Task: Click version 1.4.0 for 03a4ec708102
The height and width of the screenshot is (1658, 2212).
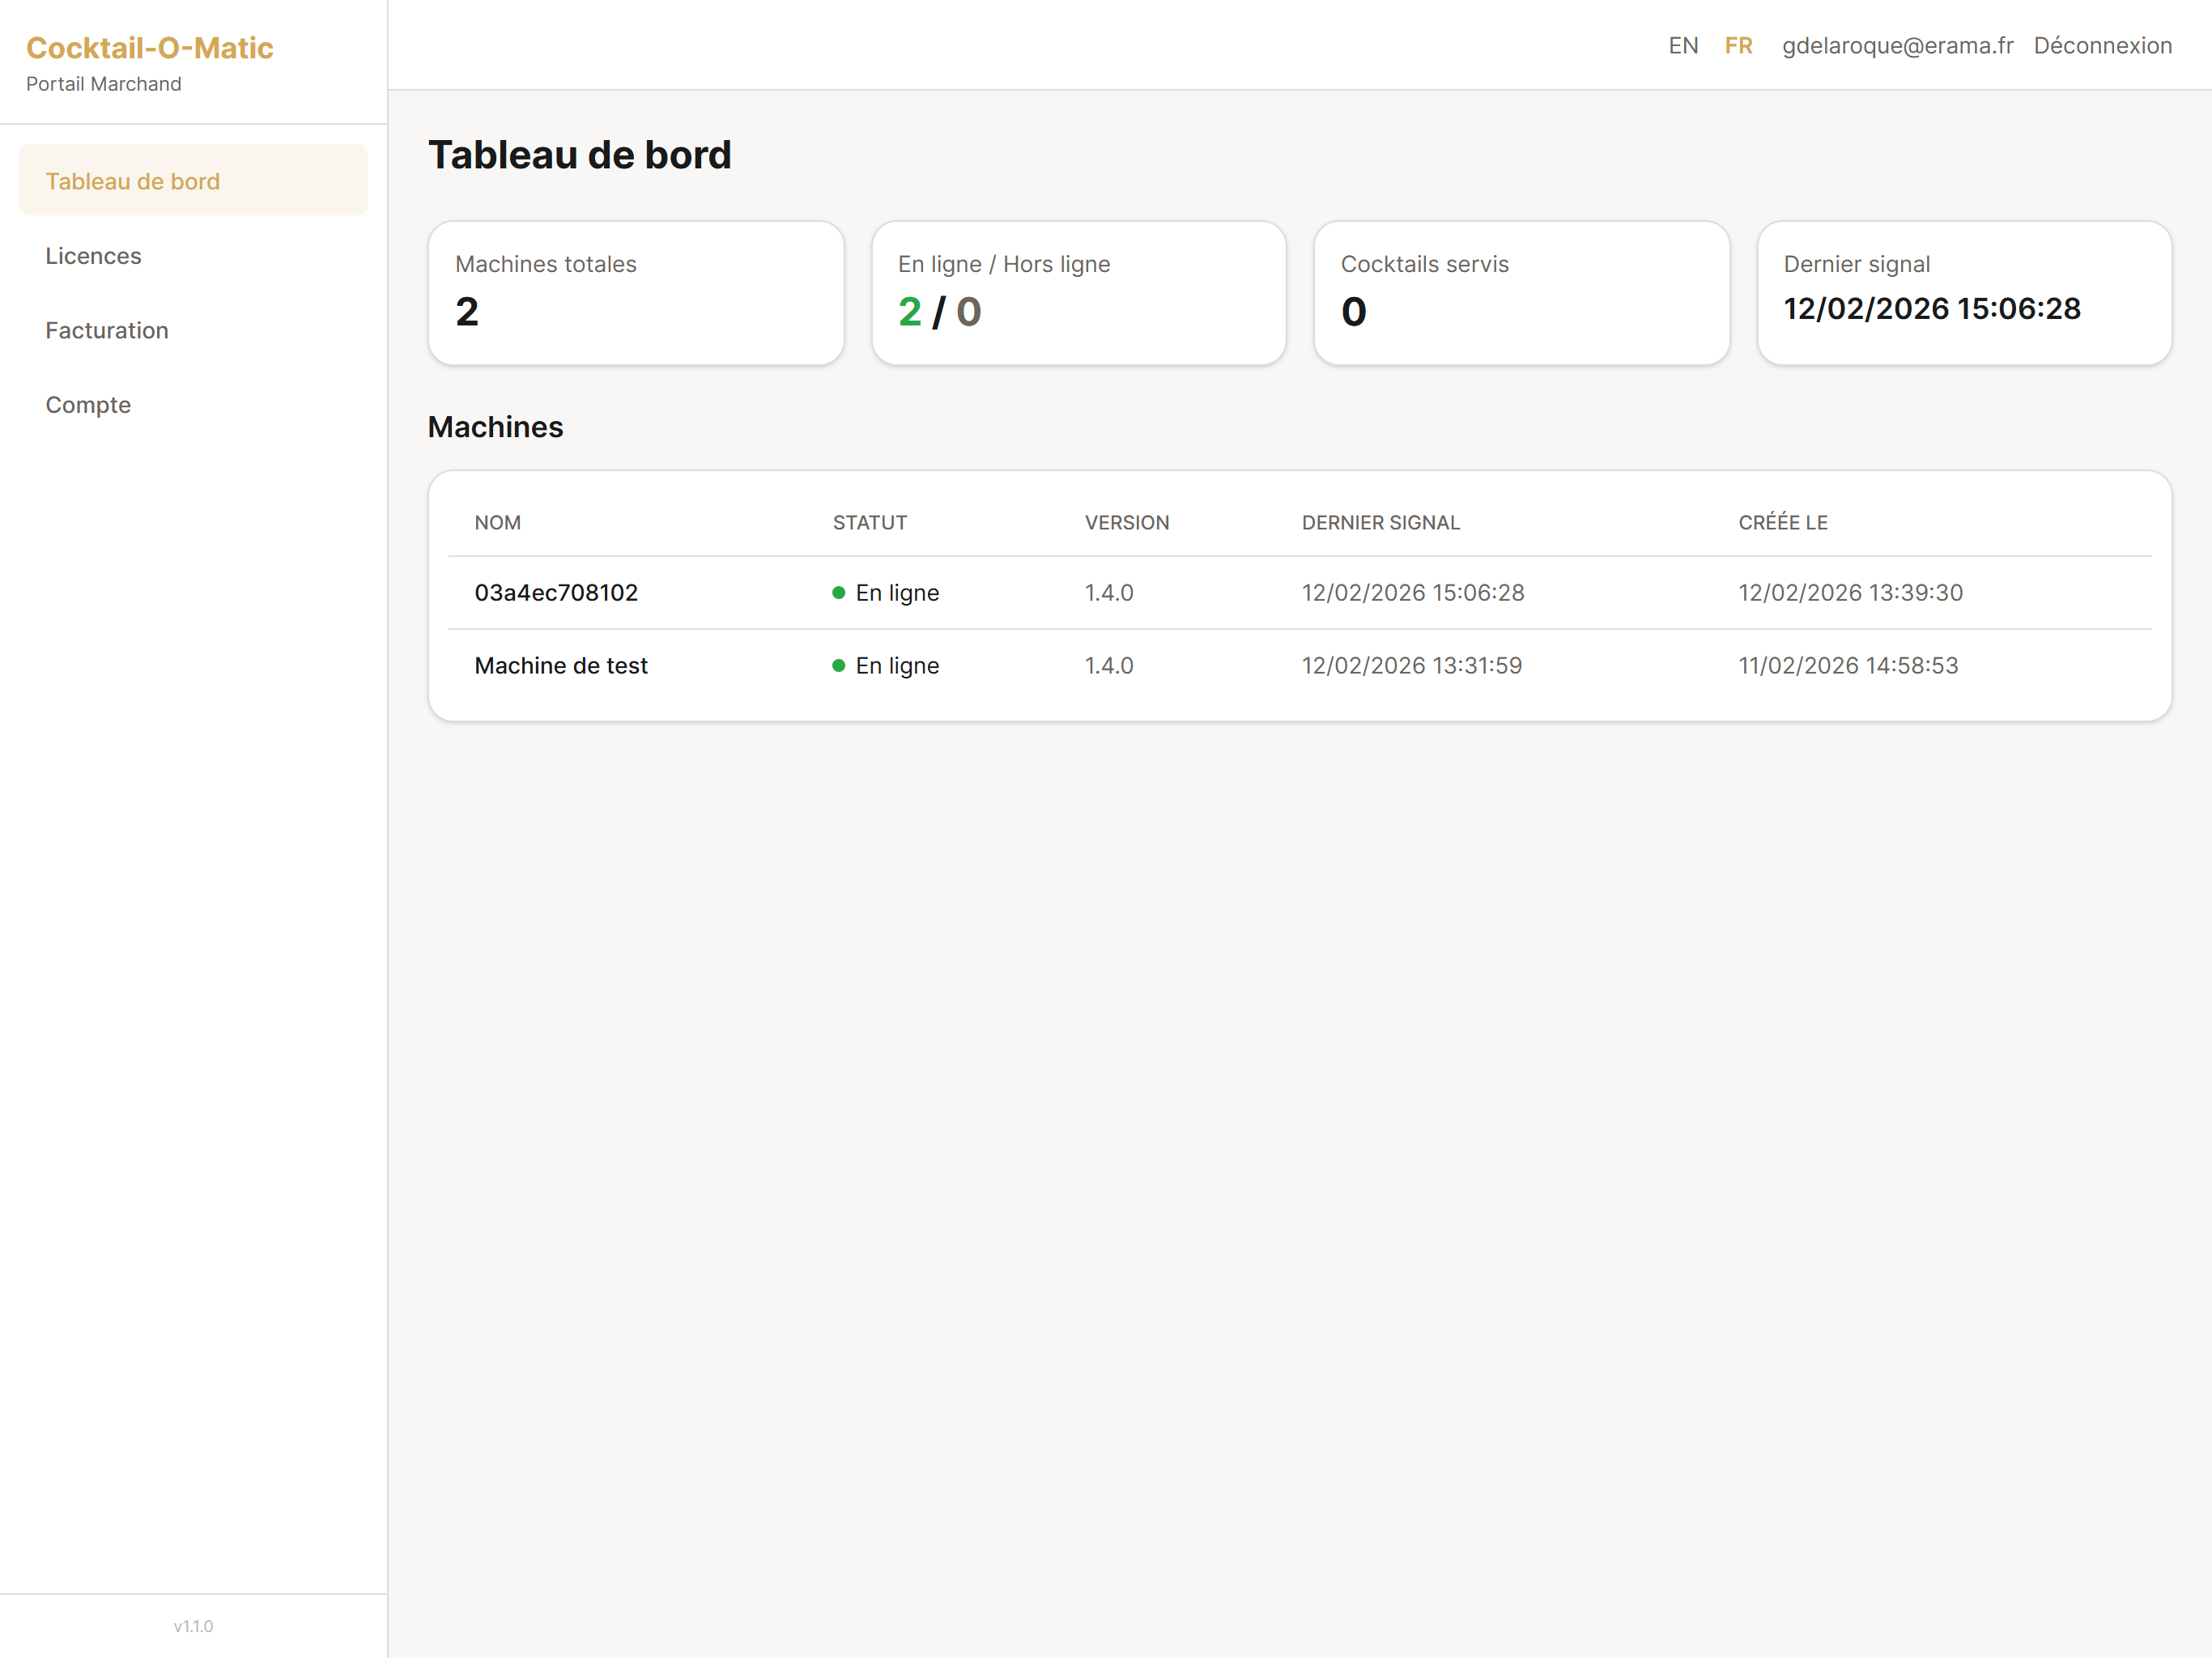Action: 1109,593
